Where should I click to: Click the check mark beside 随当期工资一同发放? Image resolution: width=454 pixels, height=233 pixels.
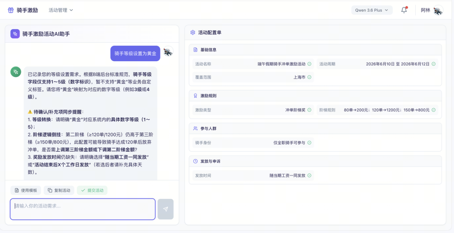[x=309, y=175]
